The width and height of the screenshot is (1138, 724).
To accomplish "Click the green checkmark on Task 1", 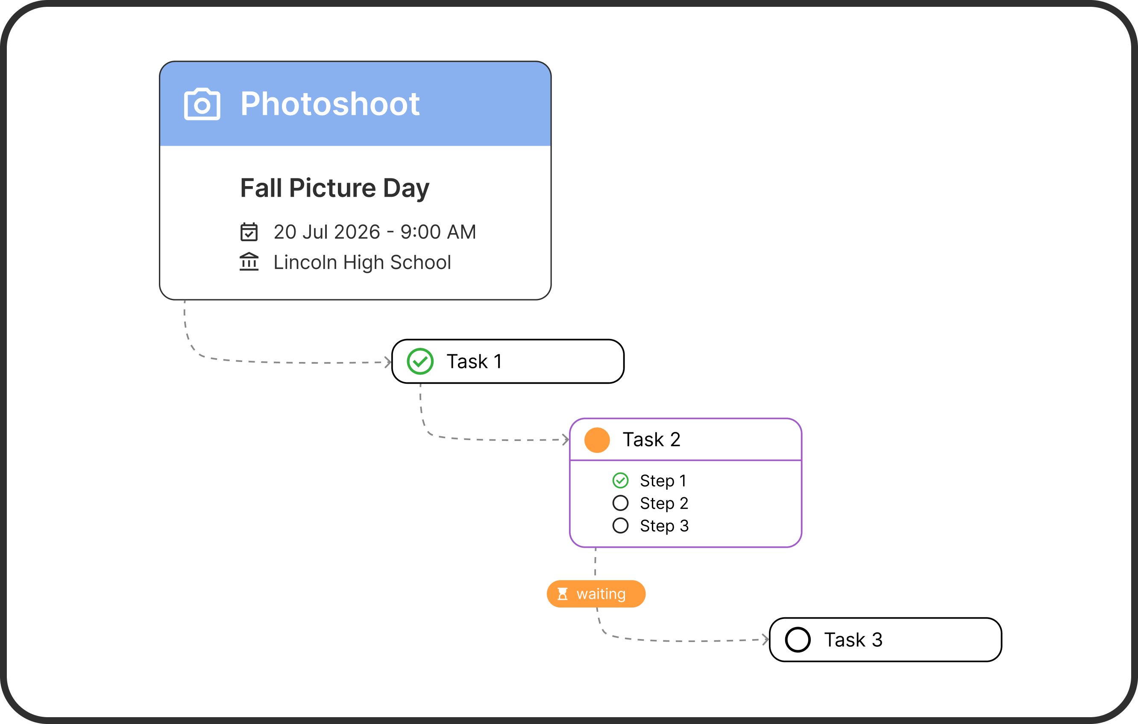I will [x=420, y=361].
